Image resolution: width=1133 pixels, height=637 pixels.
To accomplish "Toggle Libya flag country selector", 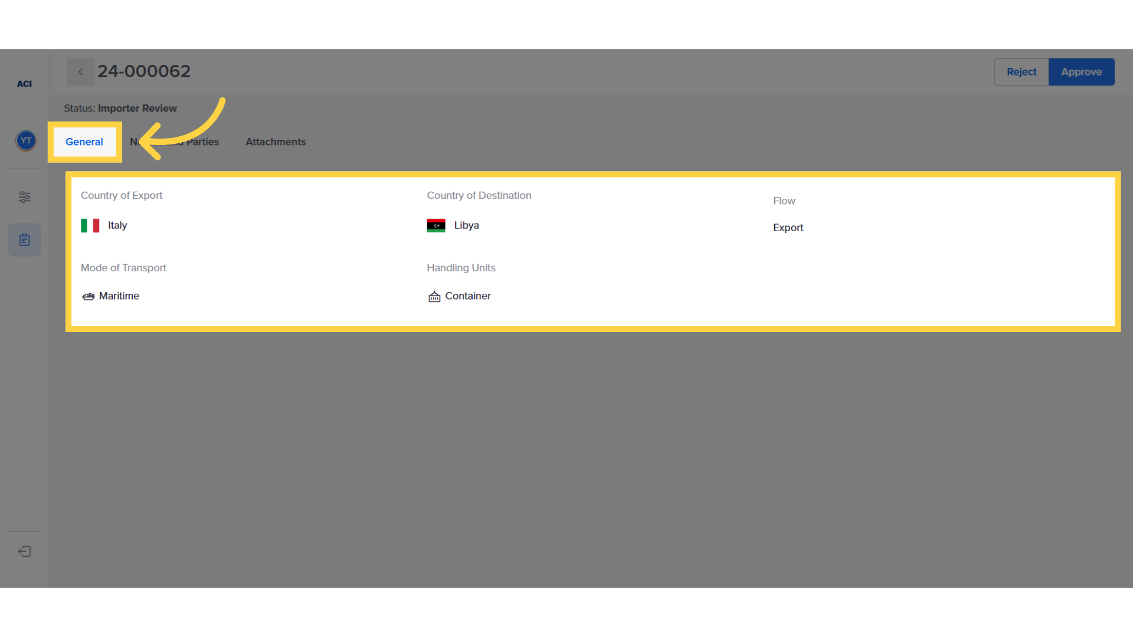I will (x=437, y=225).
